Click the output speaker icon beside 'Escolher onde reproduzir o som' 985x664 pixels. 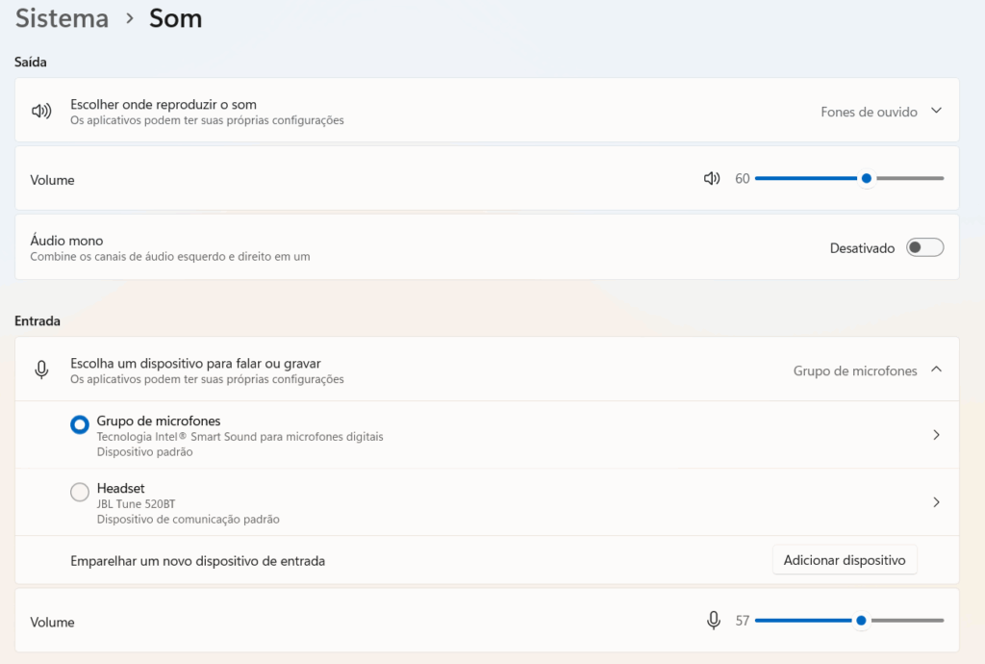(40, 110)
